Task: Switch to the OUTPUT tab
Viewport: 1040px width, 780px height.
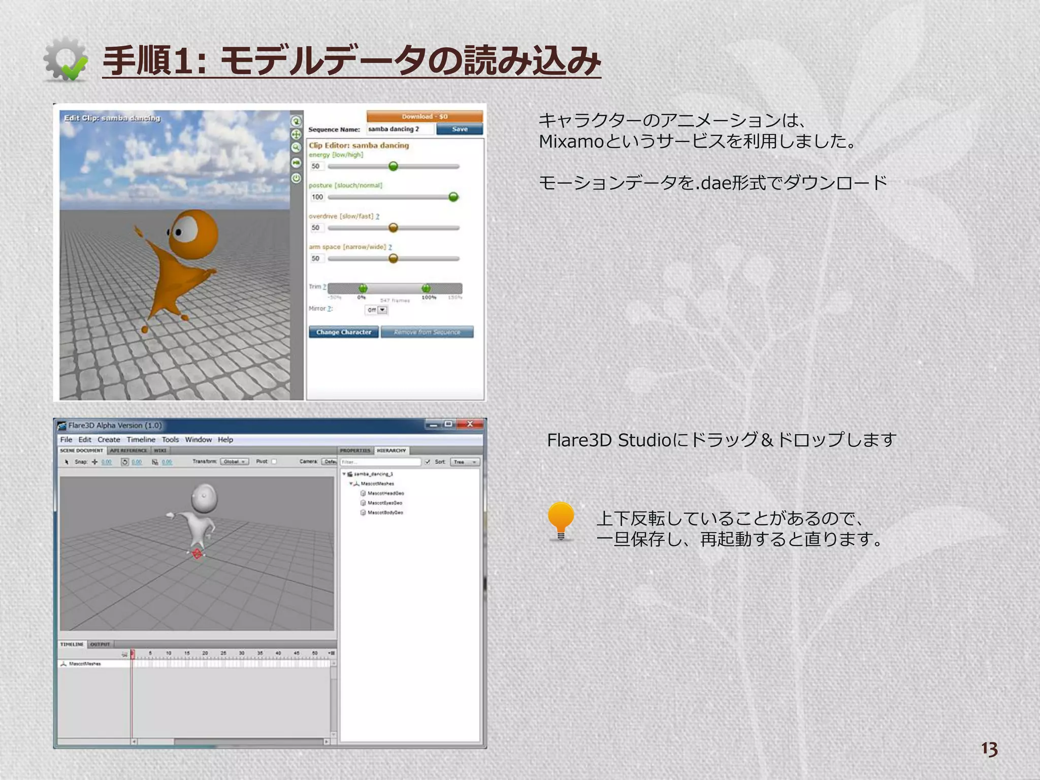Action: coord(100,644)
